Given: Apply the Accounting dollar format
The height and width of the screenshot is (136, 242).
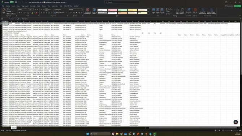Looking at the screenshot, I should click(x=70, y=13).
